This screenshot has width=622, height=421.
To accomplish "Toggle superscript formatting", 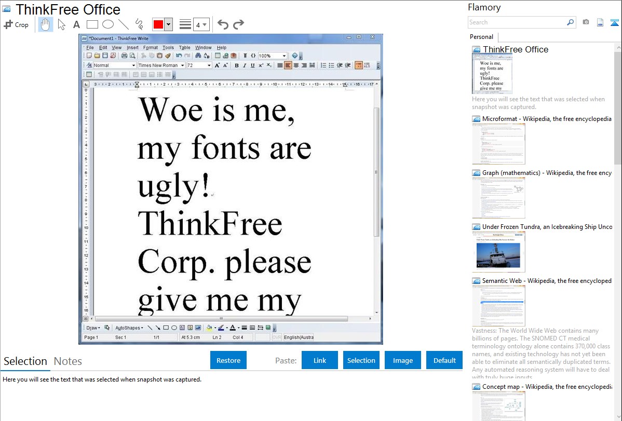I will (x=261, y=65).
